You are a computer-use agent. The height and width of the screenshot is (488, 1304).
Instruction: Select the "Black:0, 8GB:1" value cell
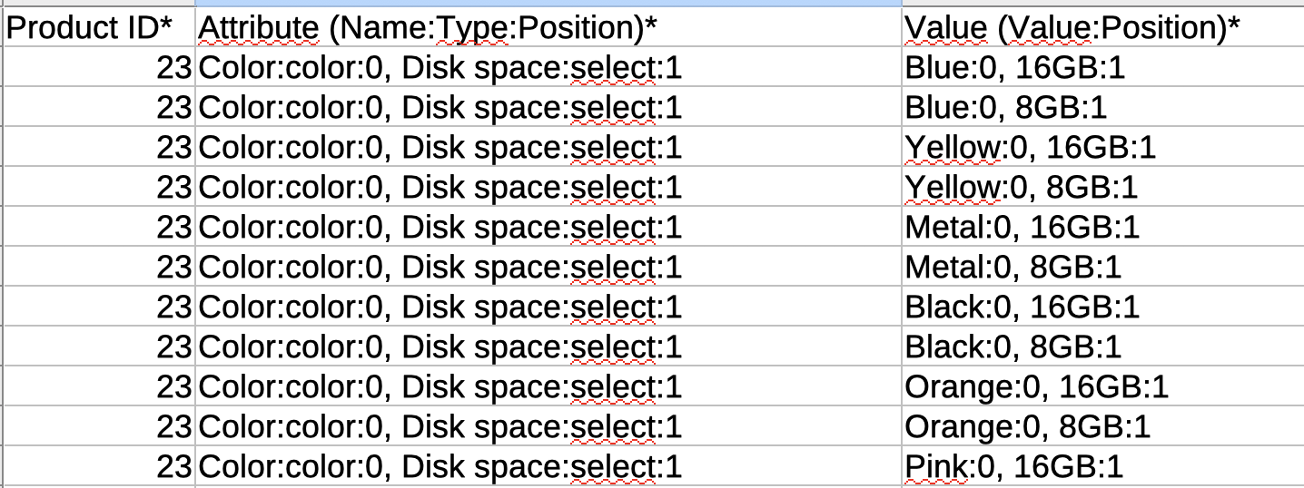click(x=1013, y=346)
